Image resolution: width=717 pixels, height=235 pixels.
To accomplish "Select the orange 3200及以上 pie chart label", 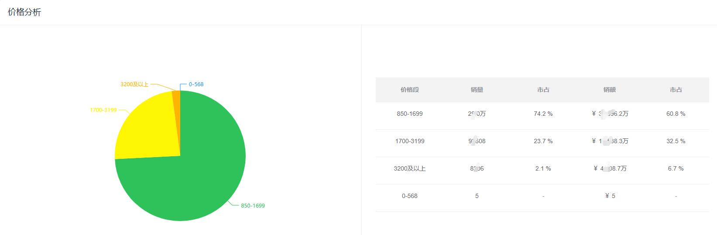I will pos(134,84).
